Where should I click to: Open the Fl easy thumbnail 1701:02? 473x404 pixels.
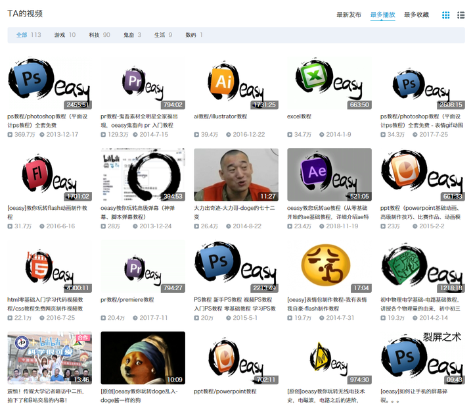pyautogui.click(x=50, y=174)
